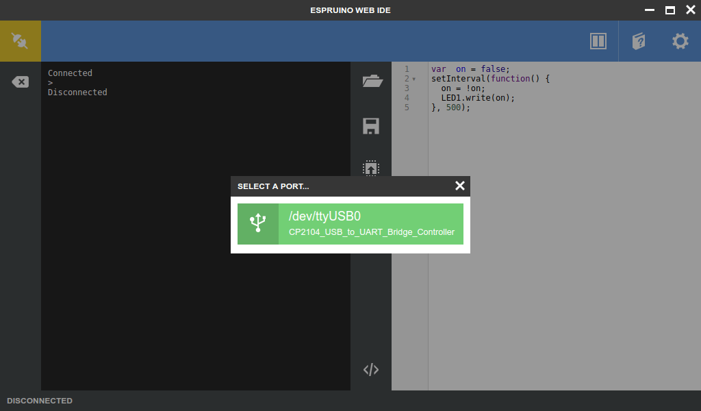
Task: Toggle the graphical code editor mode
Action: pyautogui.click(x=371, y=369)
